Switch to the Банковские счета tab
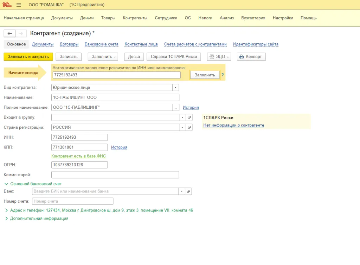This screenshot has width=360, height=265. [101, 44]
